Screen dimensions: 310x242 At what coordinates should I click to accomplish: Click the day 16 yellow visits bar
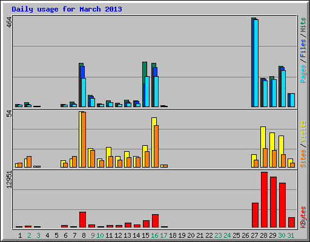tap(153, 142)
